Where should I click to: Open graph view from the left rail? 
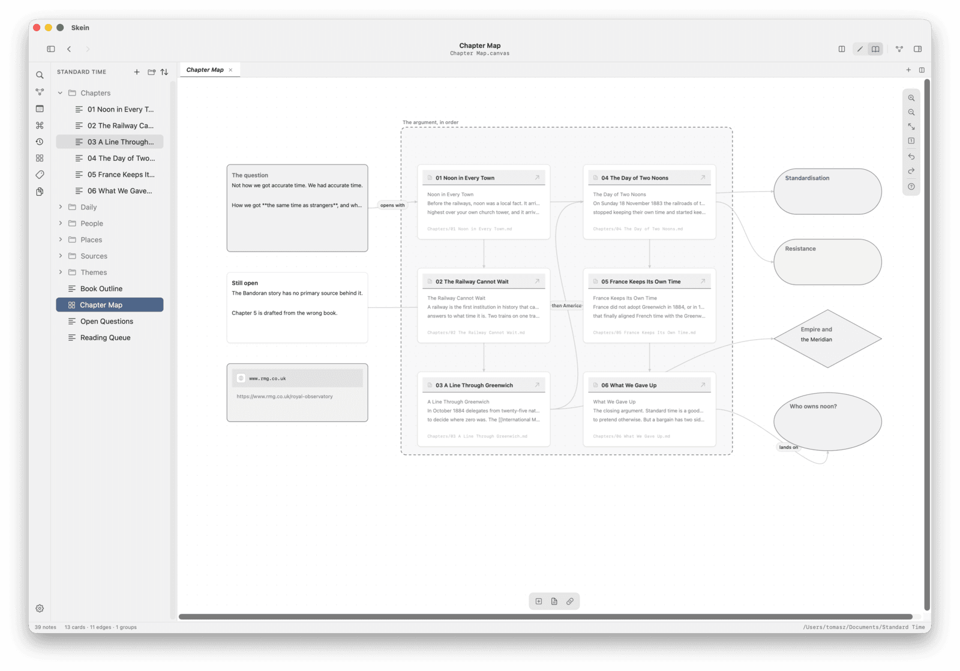click(x=40, y=92)
